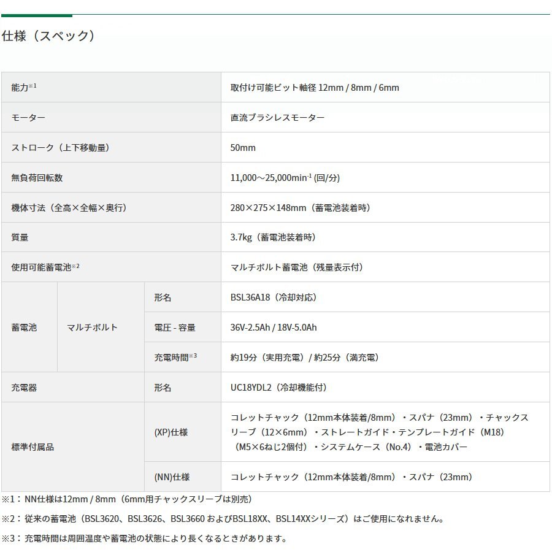Select the 能力※1 row header cell
The width and height of the screenshot is (552, 552).
point(25,88)
